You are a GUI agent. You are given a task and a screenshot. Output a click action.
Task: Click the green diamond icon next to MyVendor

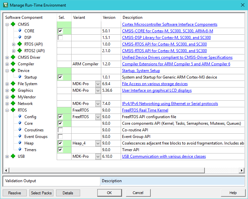[13, 97]
